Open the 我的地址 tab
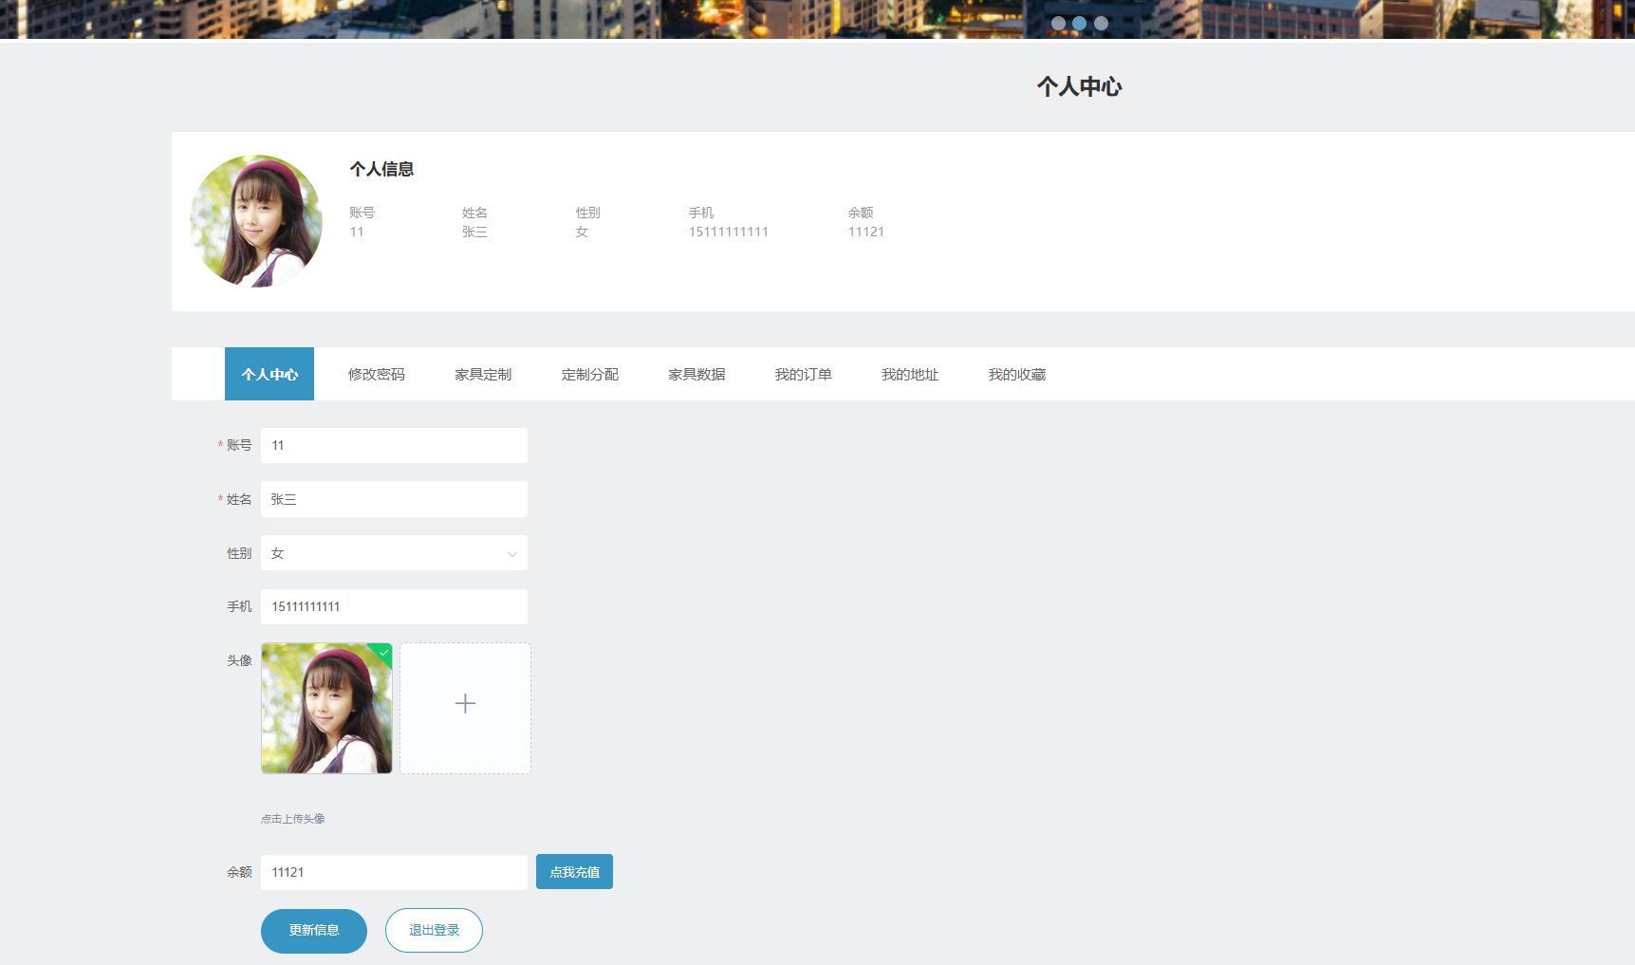The height and width of the screenshot is (965, 1635). (909, 375)
